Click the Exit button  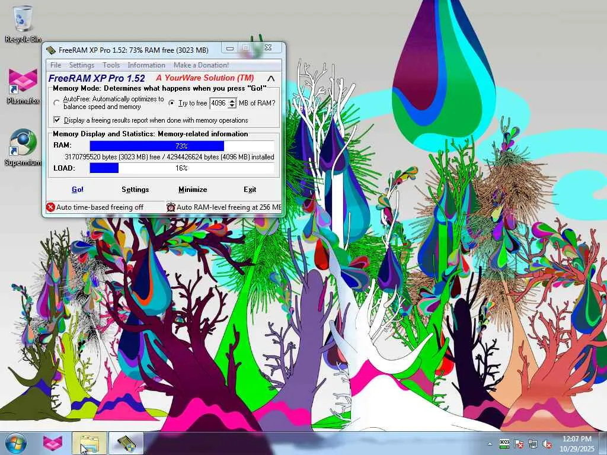(250, 189)
